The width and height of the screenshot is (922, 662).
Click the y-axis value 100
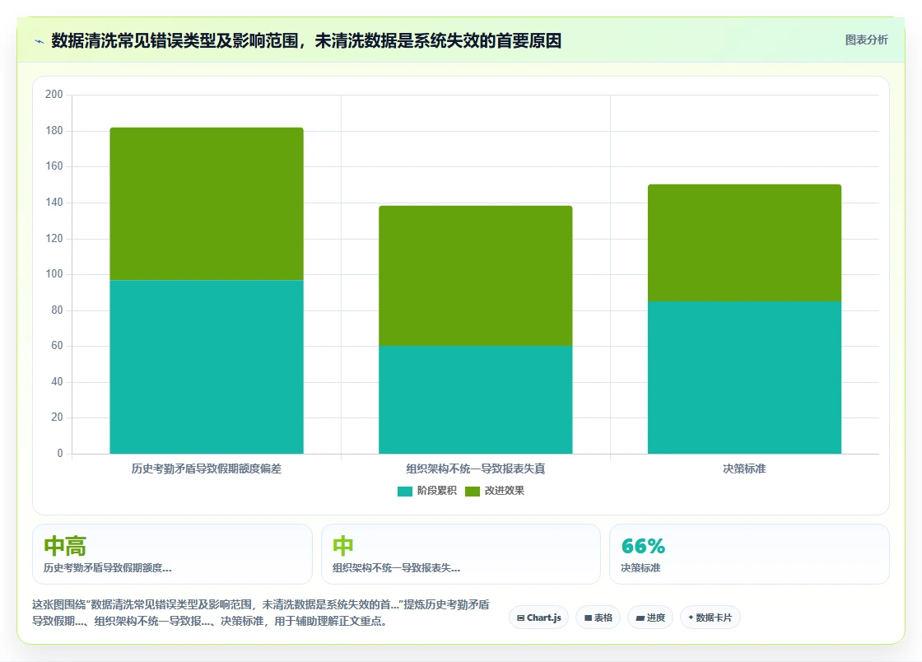[54, 274]
